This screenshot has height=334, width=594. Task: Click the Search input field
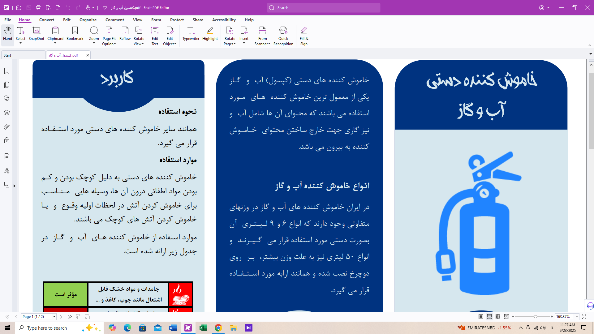coord(323,8)
